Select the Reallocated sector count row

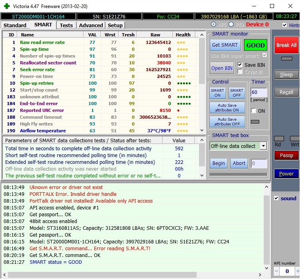click(101, 63)
